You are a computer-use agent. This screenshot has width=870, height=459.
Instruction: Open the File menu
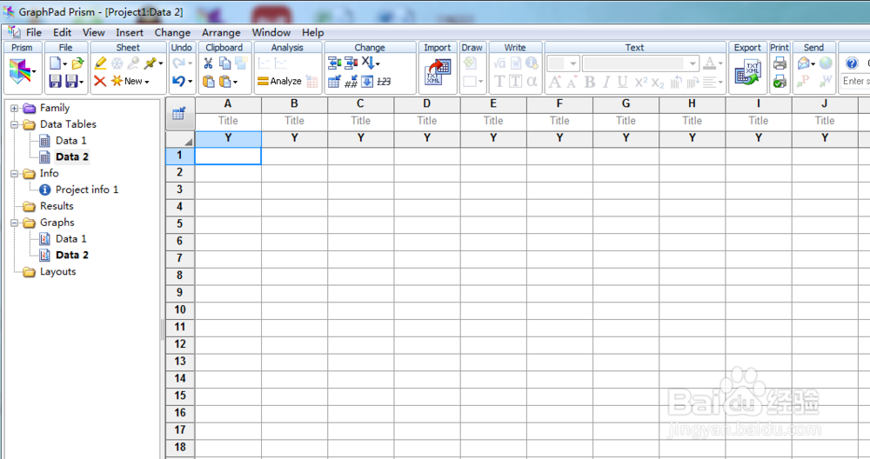(34, 33)
